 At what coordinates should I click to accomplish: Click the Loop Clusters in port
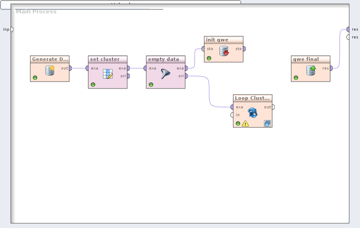(232, 115)
